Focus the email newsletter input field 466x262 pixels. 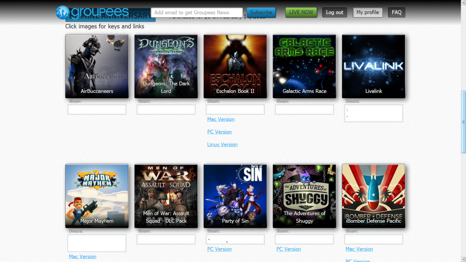coord(197,12)
